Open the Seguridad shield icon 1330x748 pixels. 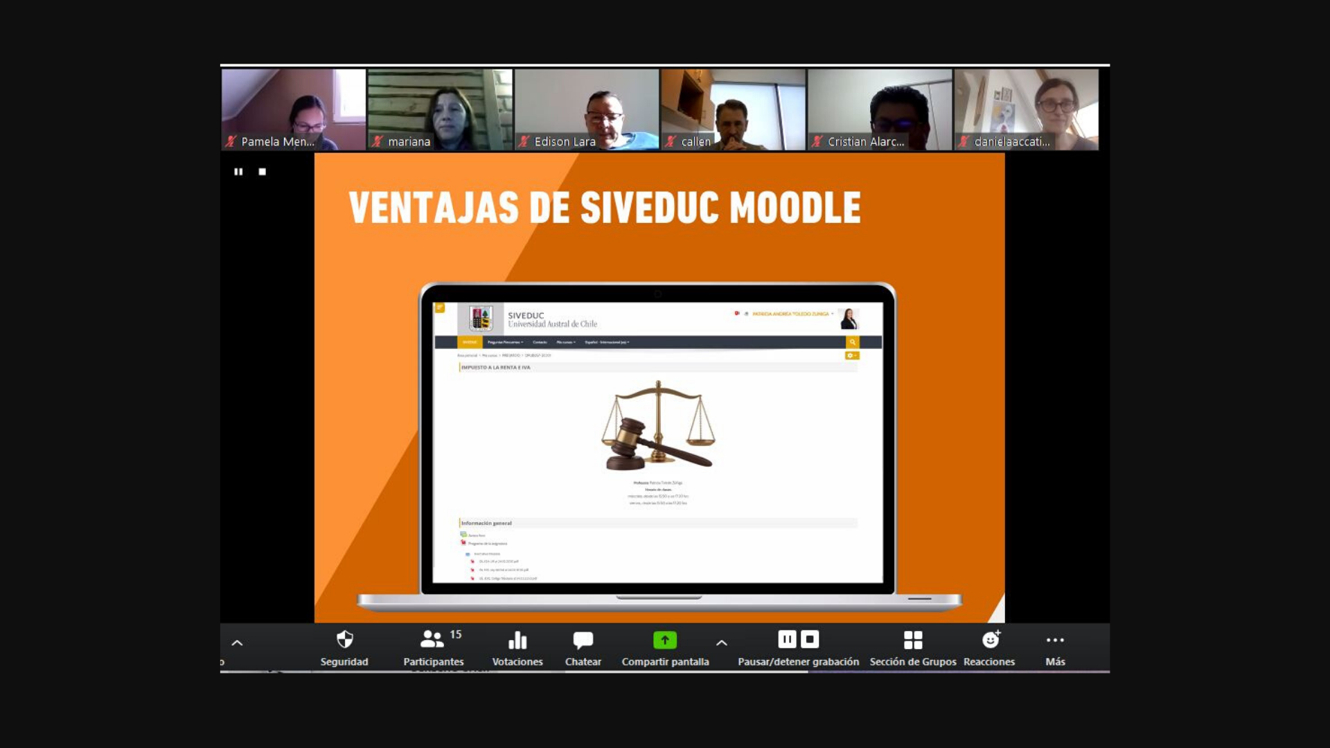[x=344, y=640]
